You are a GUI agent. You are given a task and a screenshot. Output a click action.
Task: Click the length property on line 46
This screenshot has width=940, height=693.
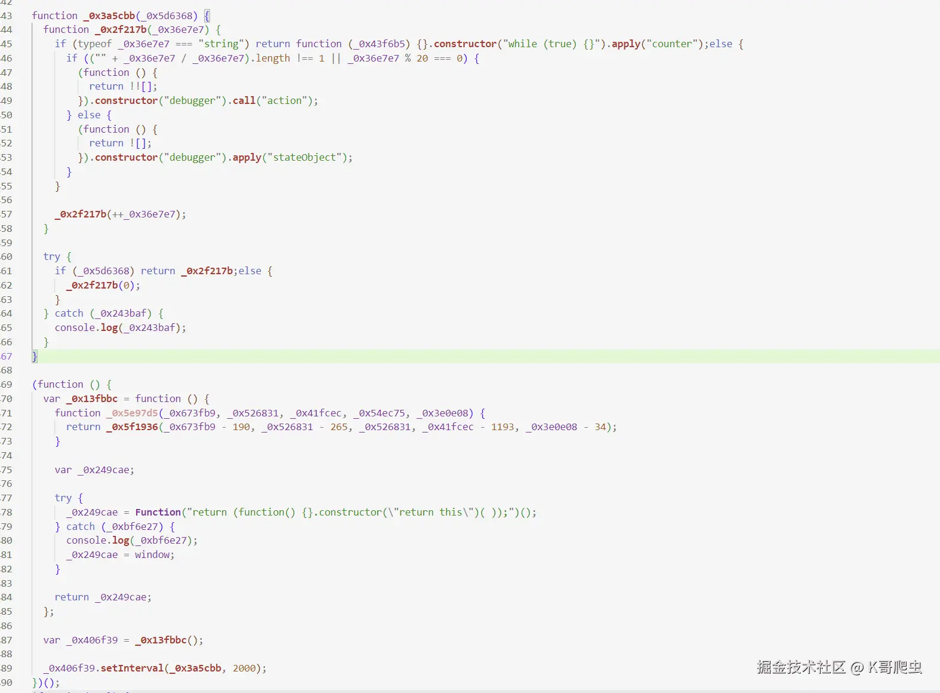[x=273, y=58]
